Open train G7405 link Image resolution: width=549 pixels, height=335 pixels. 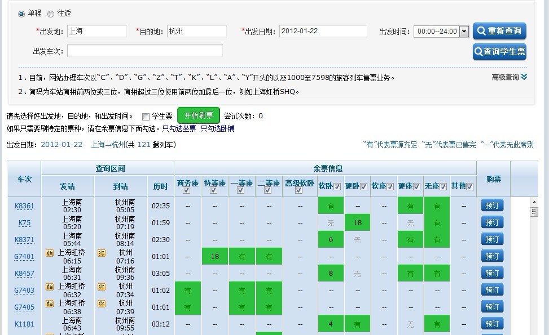pos(24,307)
